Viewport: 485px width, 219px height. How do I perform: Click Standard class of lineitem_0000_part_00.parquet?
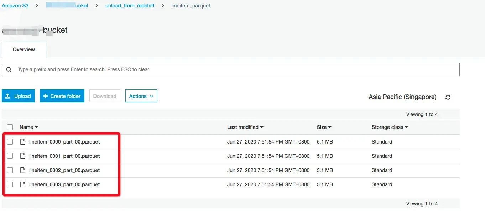[382, 142]
